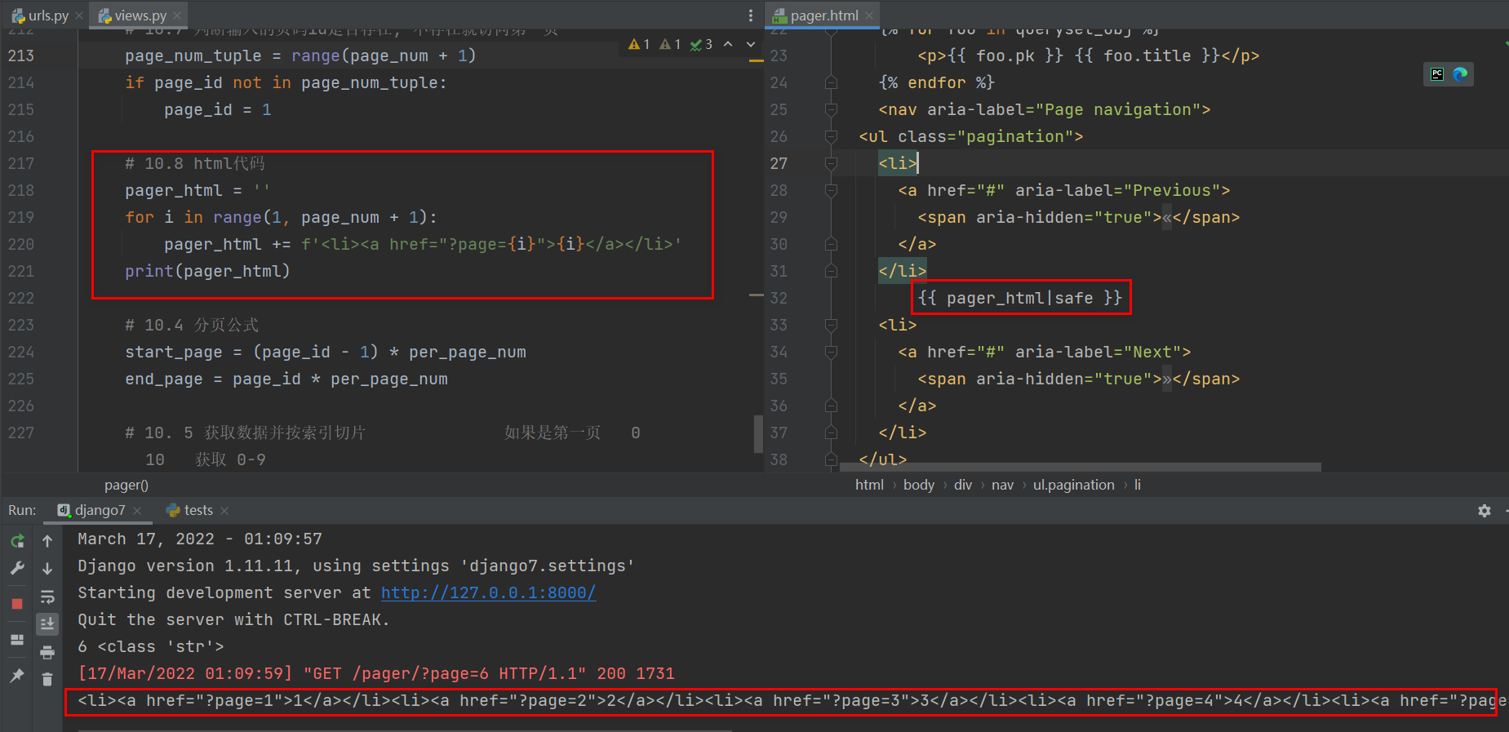1509x732 pixels.
Task: Click line number 32 in pager.html gutter
Action: (x=779, y=298)
